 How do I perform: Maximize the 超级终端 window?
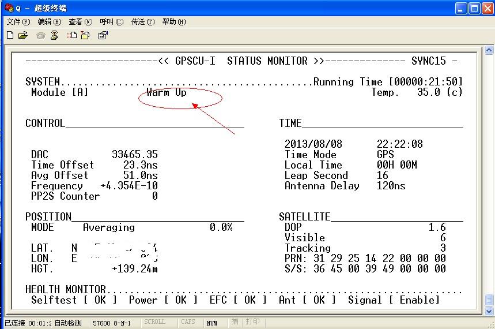[x=474, y=9]
